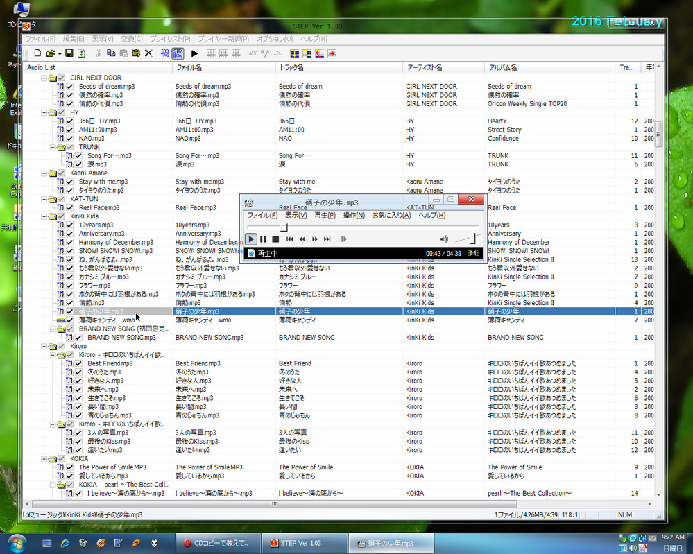
Task: Click the red right-arrow toolbar icon
Action: click(332, 53)
